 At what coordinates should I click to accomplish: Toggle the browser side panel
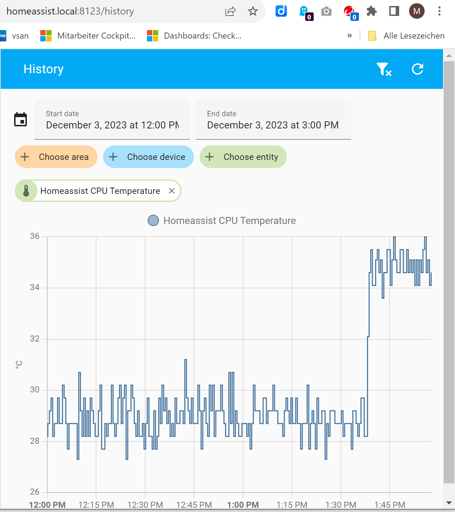click(394, 11)
